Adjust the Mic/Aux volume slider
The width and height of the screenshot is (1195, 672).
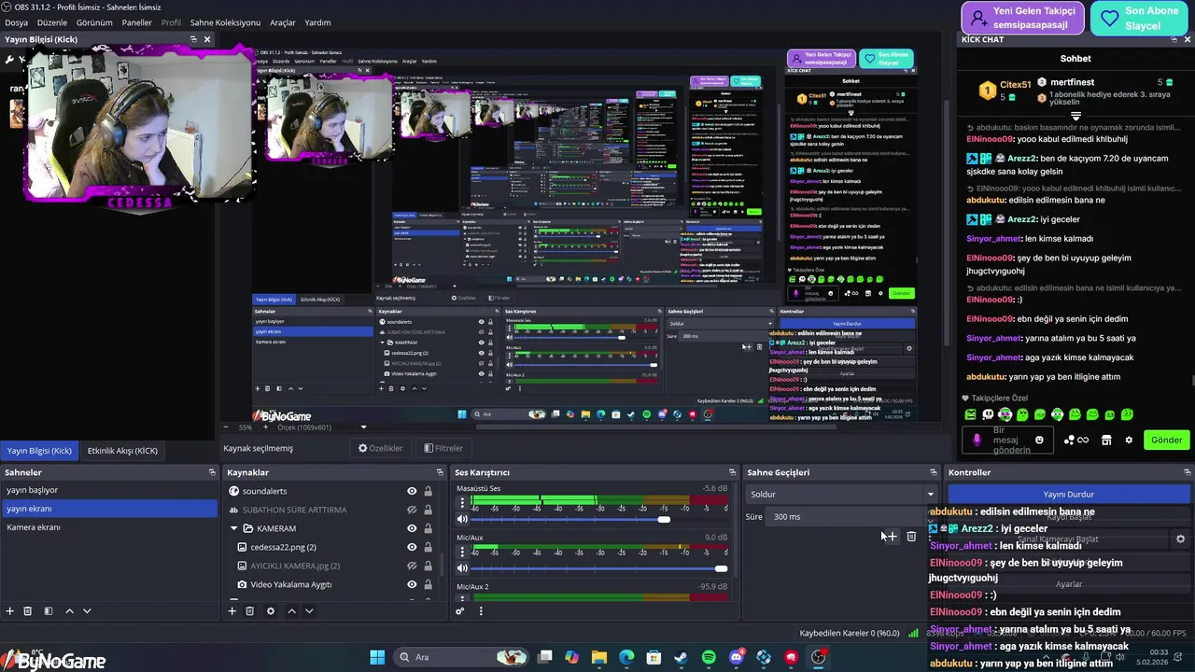pyautogui.click(x=599, y=568)
